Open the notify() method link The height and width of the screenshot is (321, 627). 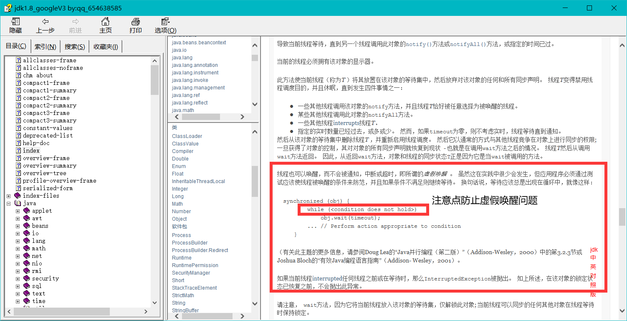coord(419,44)
